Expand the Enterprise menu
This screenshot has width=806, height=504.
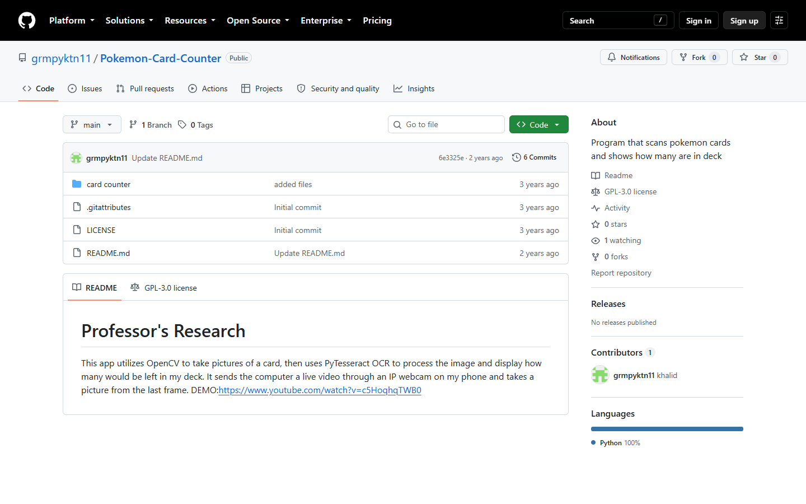pyautogui.click(x=326, y=21)
